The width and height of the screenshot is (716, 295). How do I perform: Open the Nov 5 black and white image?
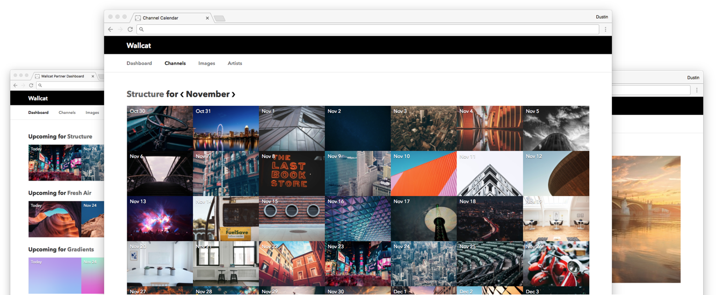pyautogui.click(x=556, y=128)
